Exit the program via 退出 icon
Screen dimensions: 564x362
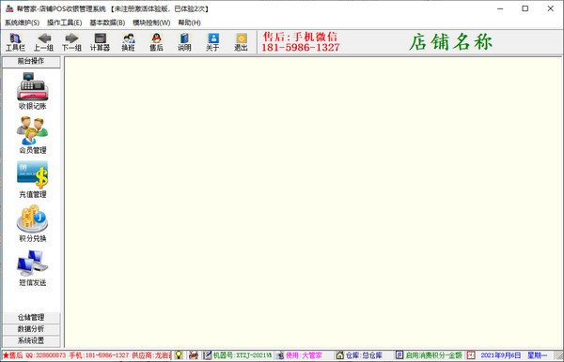tap(241, 42)
